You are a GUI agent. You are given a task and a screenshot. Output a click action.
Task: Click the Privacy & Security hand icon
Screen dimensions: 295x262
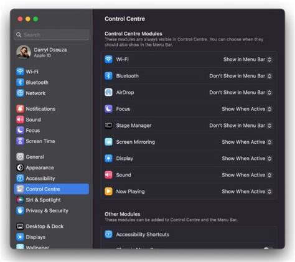(x=20, y=210)
